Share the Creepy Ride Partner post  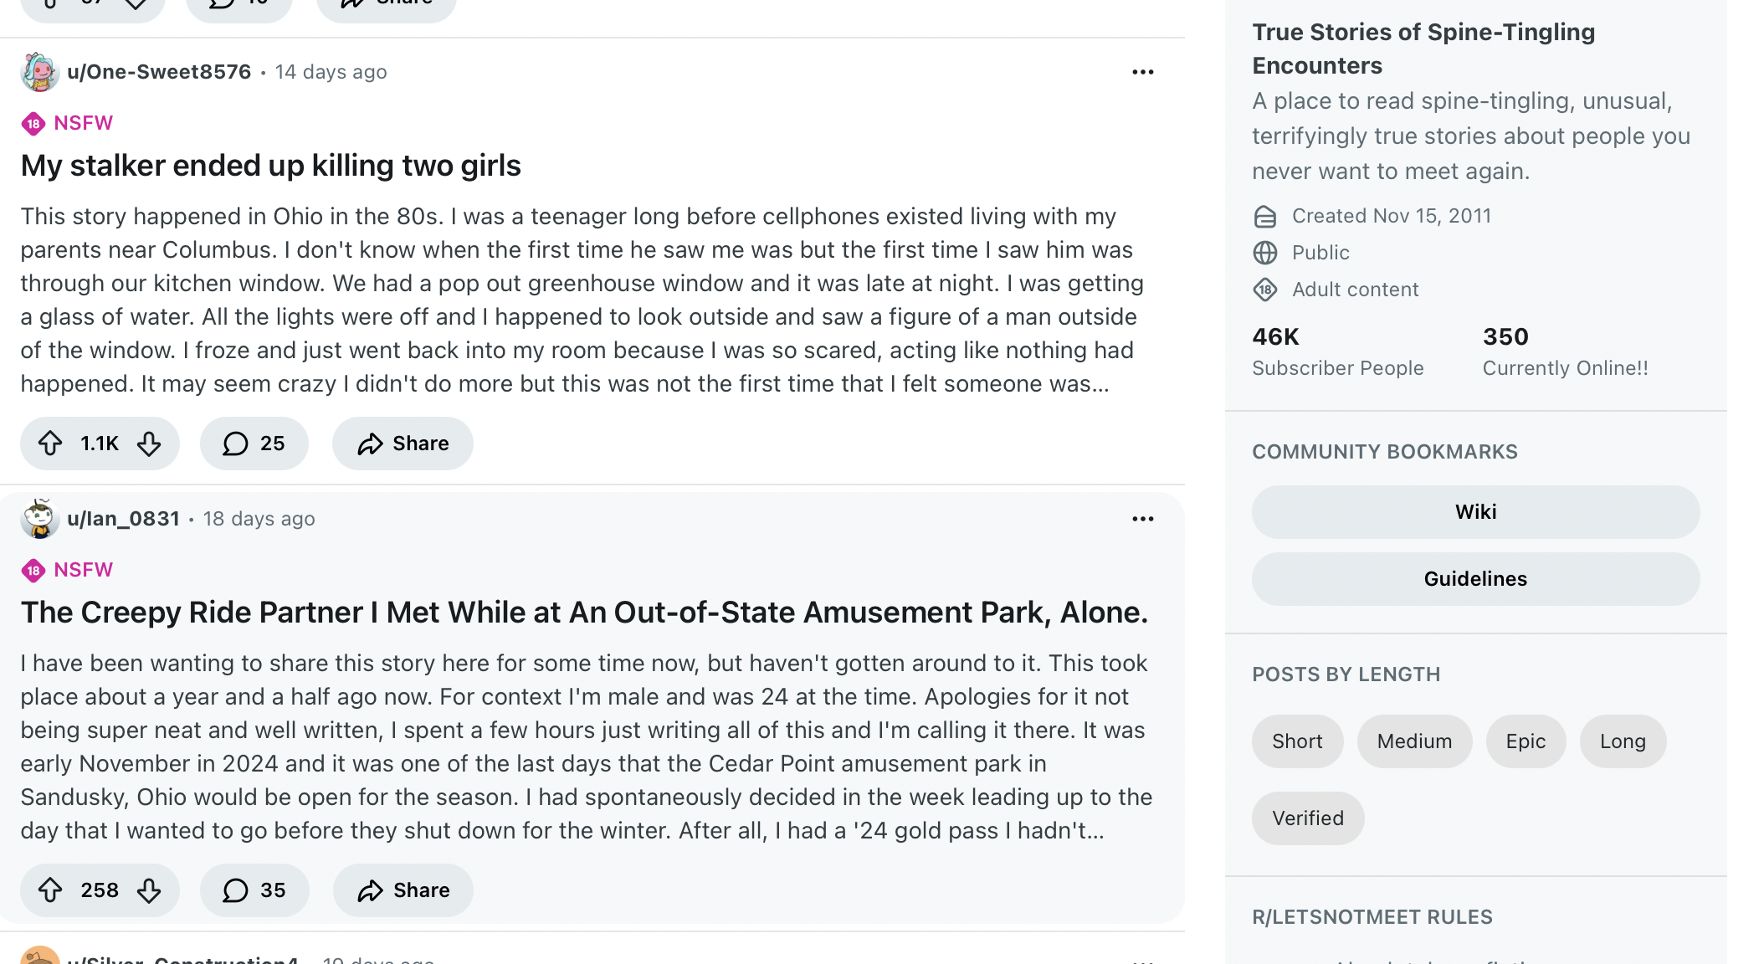[x=403, y=890]
